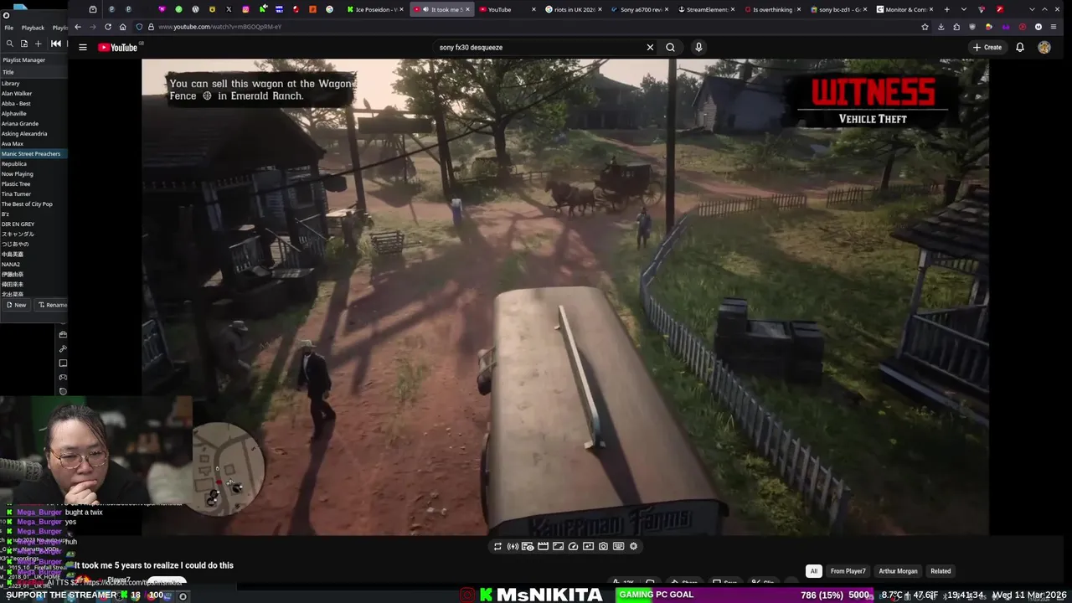Click the browser URL address bar
This screenshot has width=1072, height=603.
click(528, 27)
